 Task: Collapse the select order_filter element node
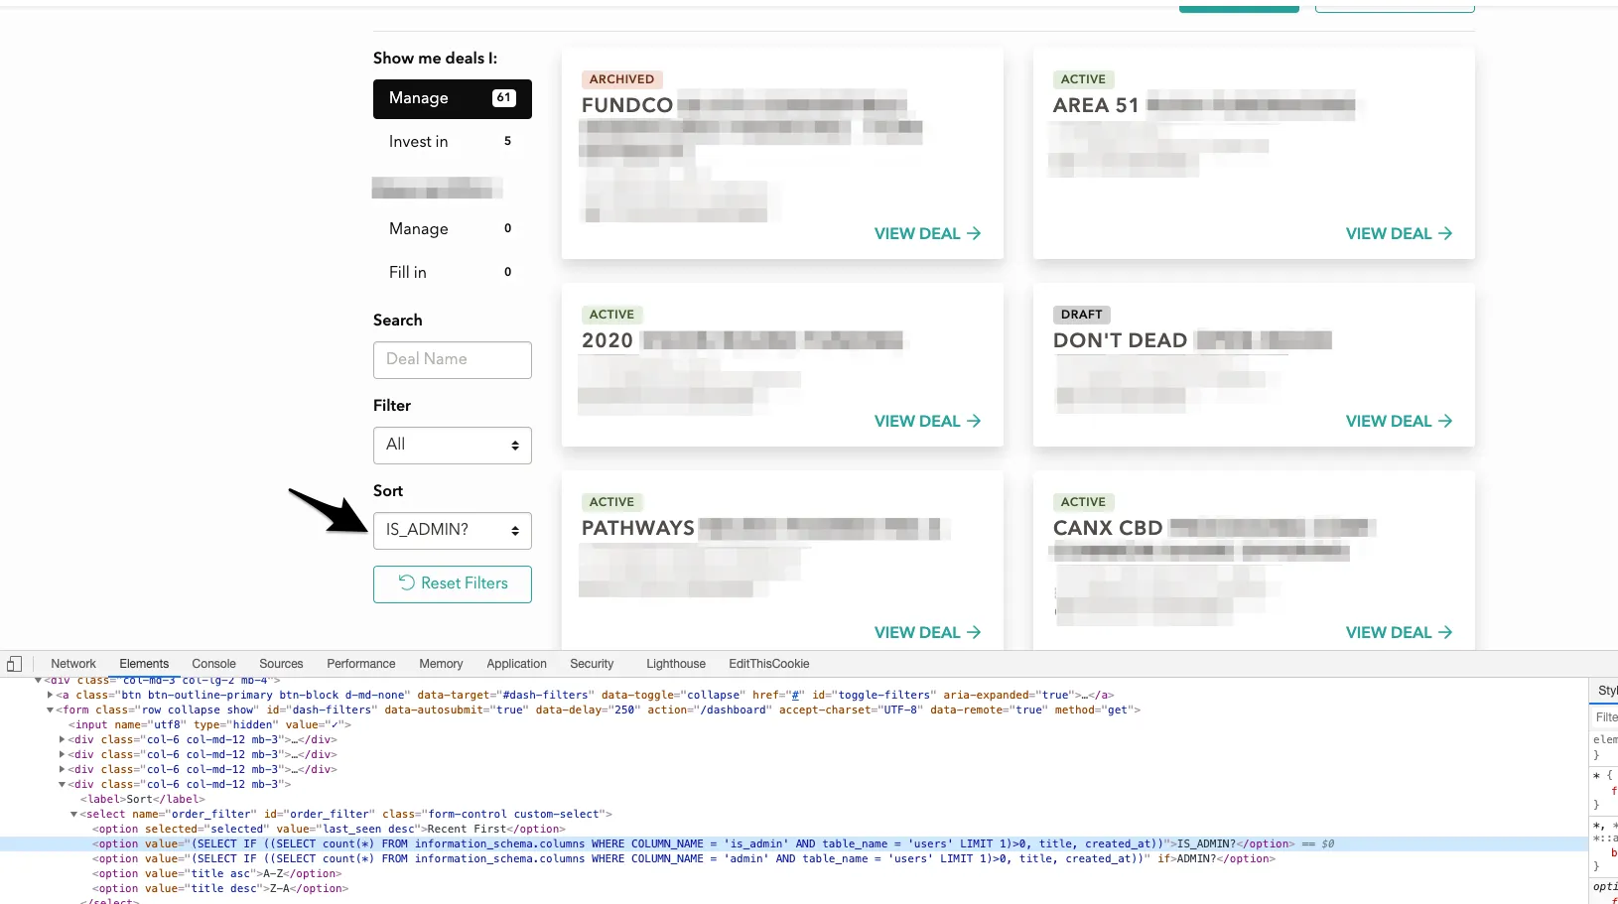pos(73,814)
